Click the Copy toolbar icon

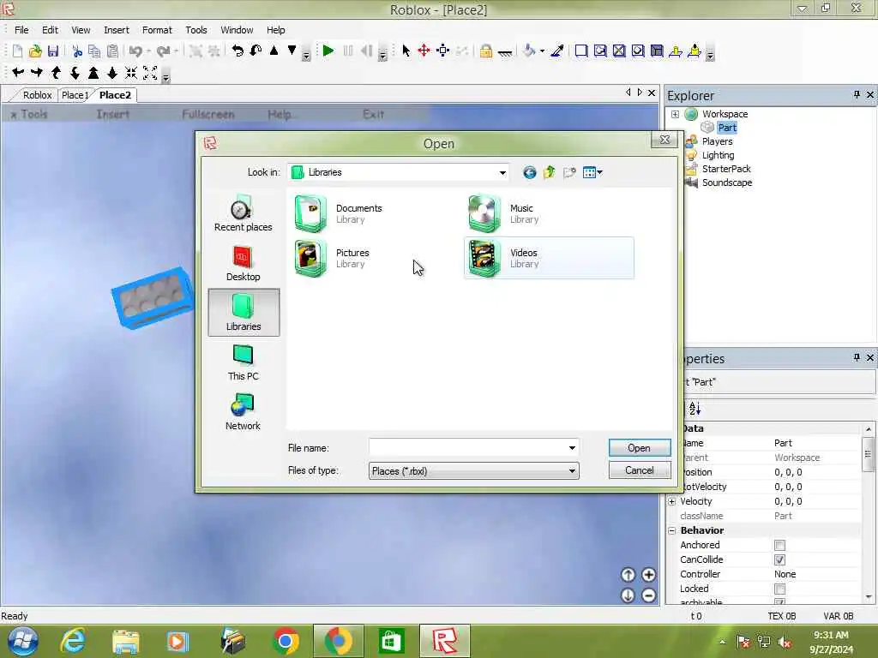pyautogui.click(x=94, y=51)
